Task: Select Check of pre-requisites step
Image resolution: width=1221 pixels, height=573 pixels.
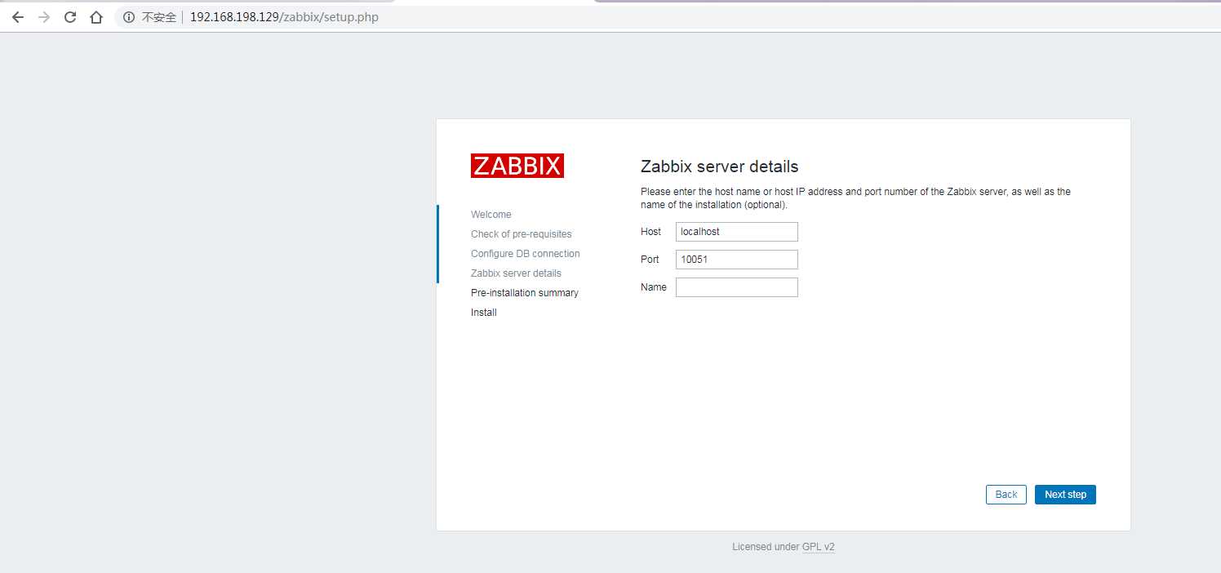Action: (522, 234)
